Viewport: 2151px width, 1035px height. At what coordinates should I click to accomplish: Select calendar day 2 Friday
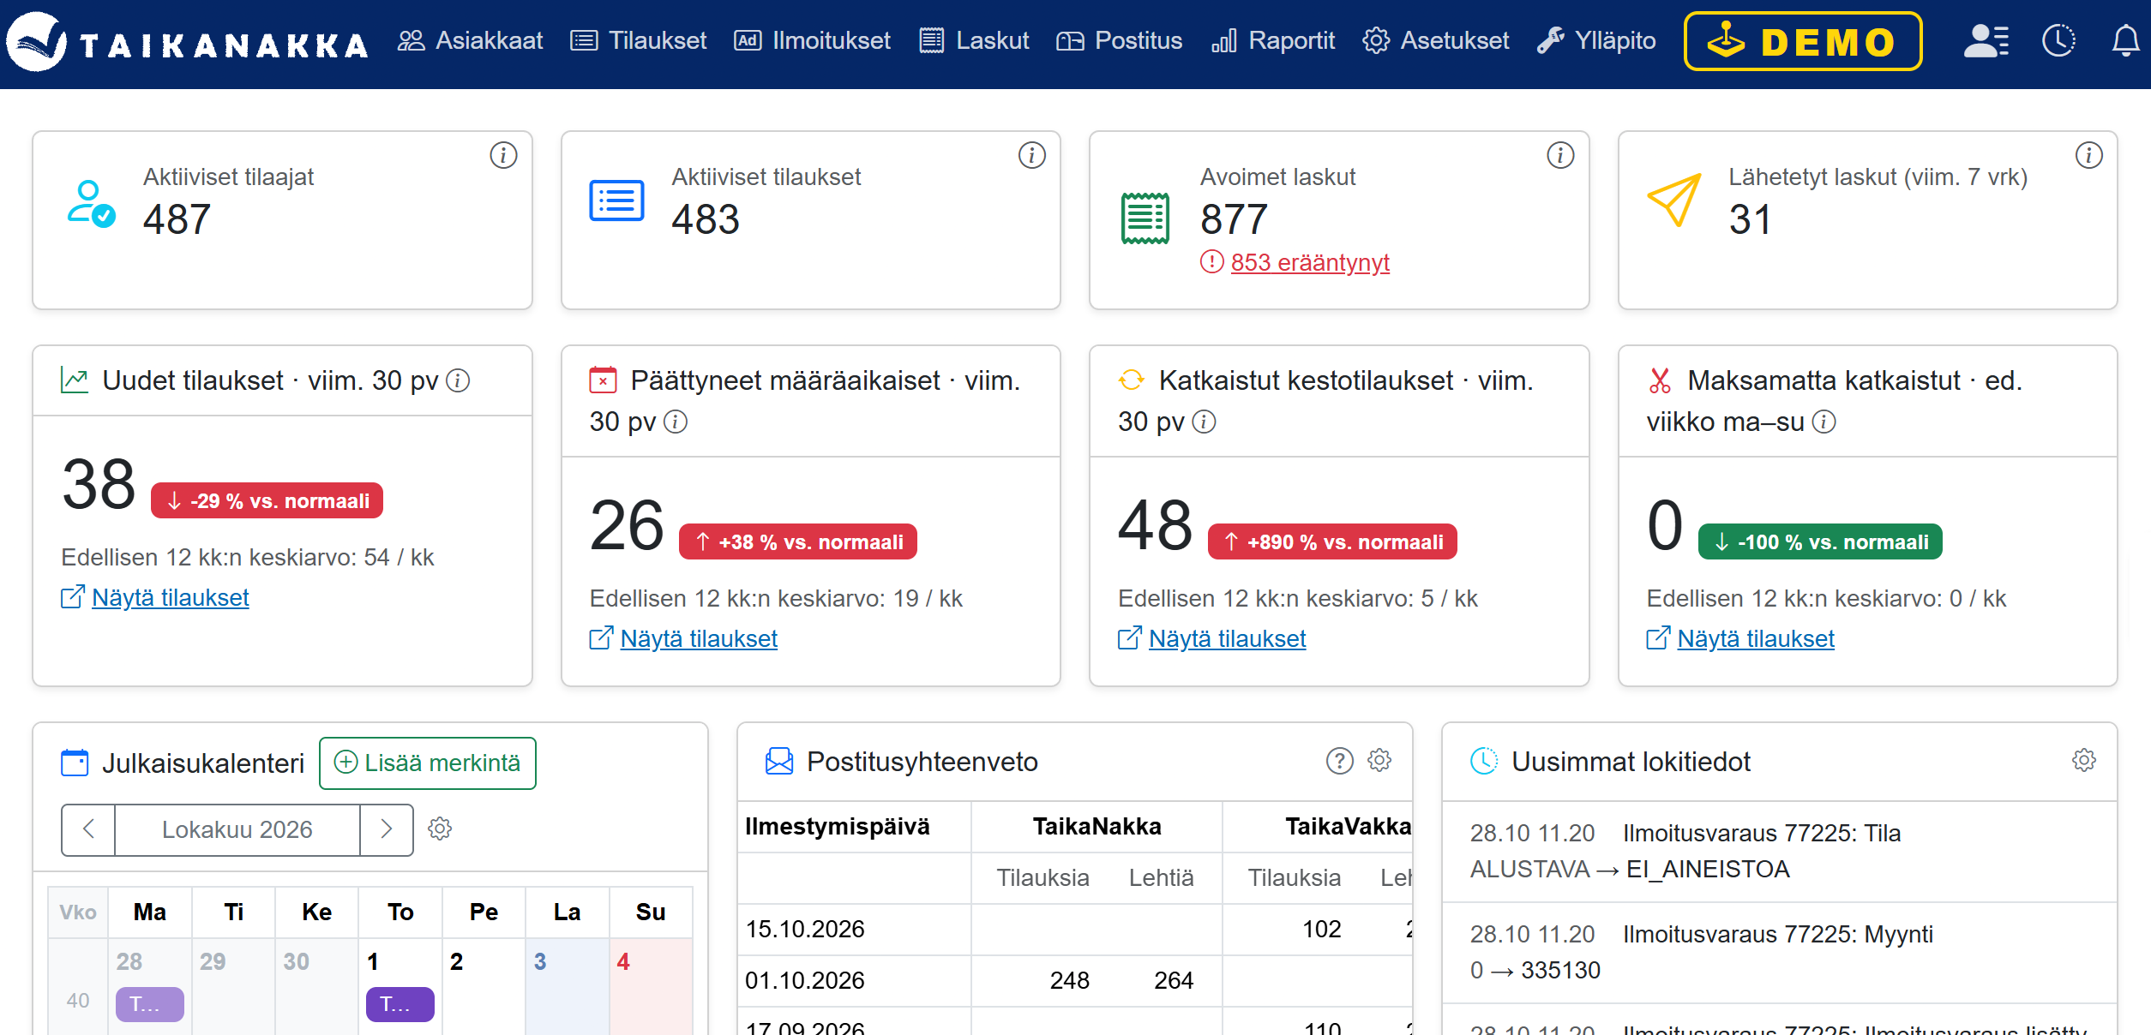tap(484, 985)
